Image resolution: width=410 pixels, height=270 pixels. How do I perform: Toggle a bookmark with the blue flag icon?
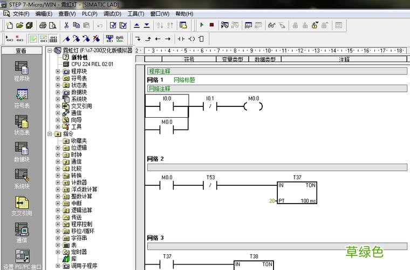coord(66,39)
